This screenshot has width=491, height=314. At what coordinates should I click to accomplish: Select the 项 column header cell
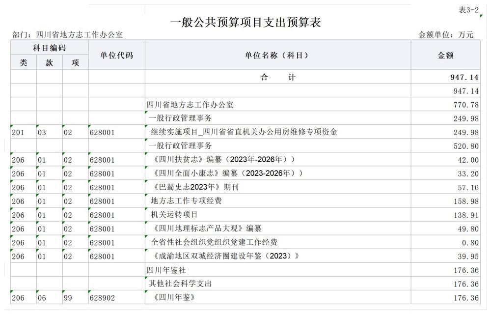(75, 62)
